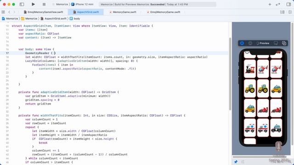Click the Preview label in canvas toolbar
The width and height of the screenshot is (294, 165).
pos(263,43)
